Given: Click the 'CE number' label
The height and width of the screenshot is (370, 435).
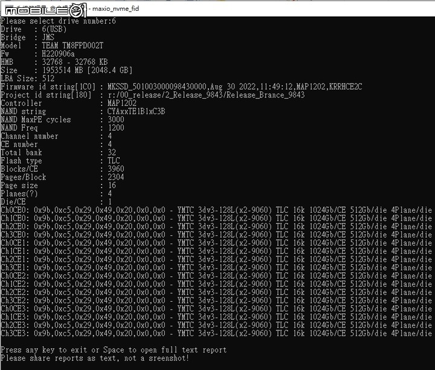Looking at the screenshot, I should coord(19,144).
